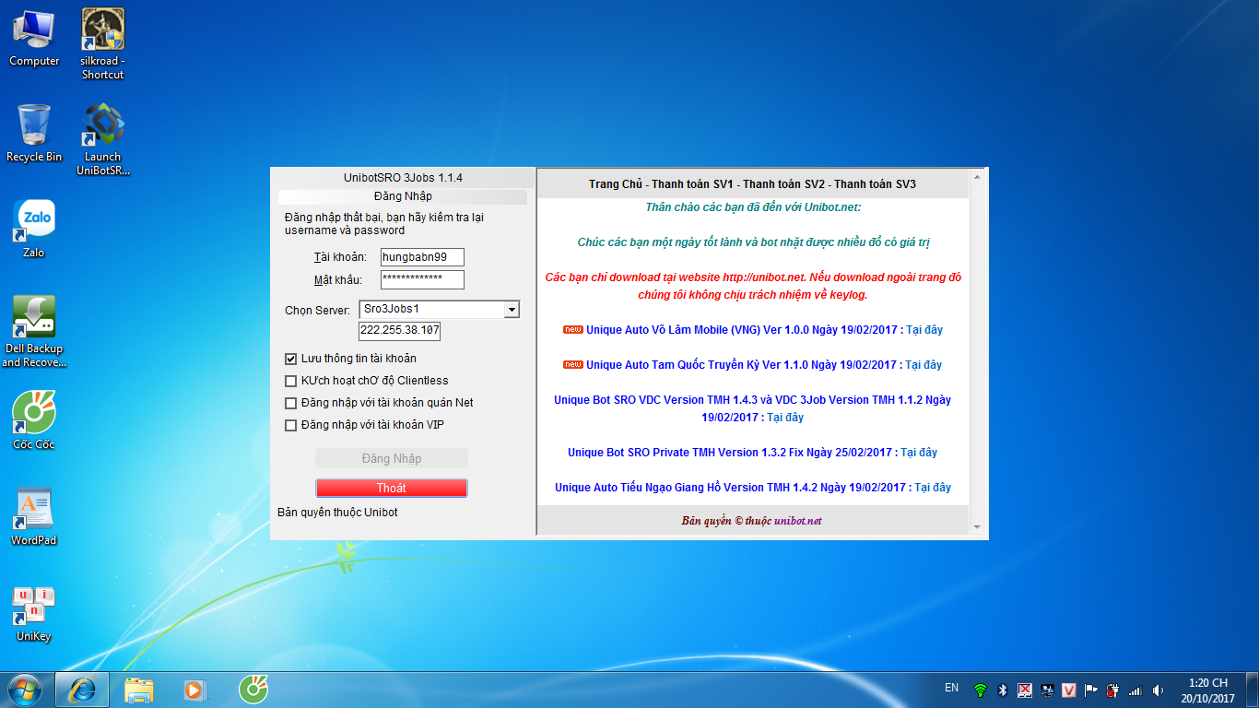The height and width of the screenshot is (708, 1259).
Task: Select the Recycle Bin icon
Action: (x=34, y=133)
